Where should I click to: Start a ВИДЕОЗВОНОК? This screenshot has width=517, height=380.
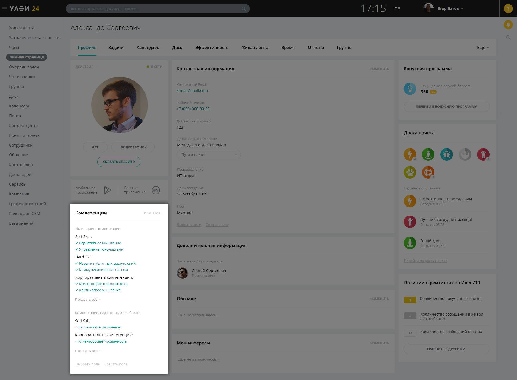click(x=133, y=147)
